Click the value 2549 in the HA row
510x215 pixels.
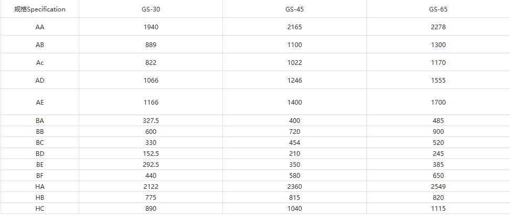coord(438,186)
